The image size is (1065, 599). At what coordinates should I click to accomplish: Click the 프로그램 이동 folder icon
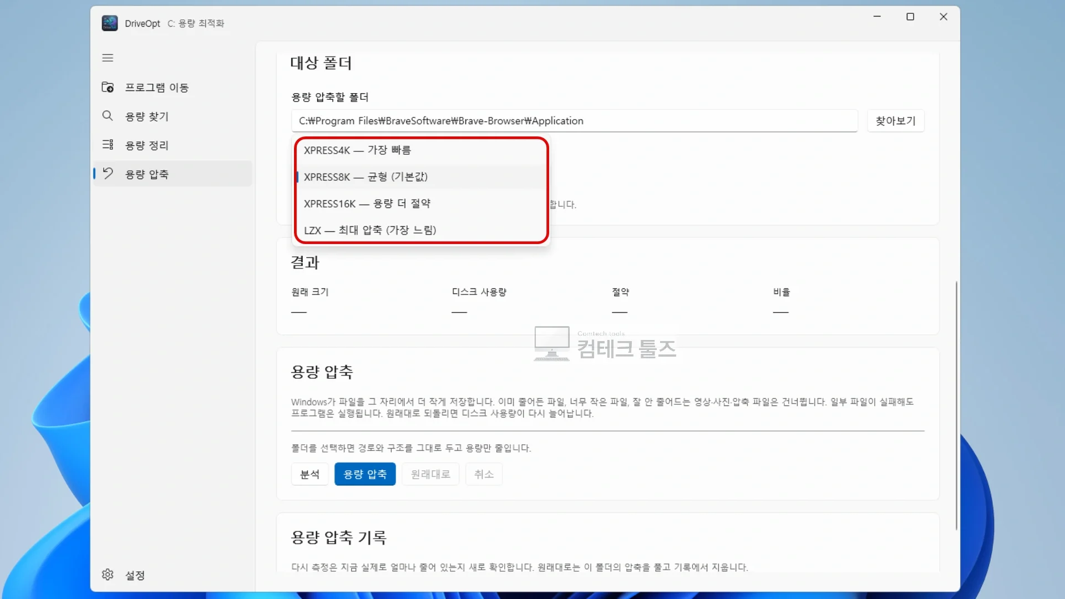pyautogui.click(x=108, y=87)
